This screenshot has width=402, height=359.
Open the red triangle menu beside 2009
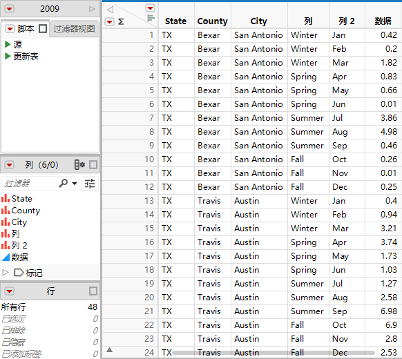pos(9,9)
